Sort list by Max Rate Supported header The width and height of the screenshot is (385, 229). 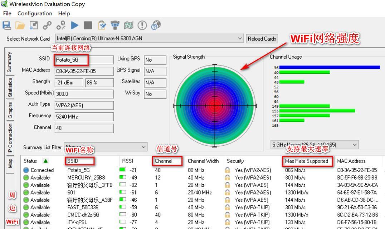coord(307,161)
